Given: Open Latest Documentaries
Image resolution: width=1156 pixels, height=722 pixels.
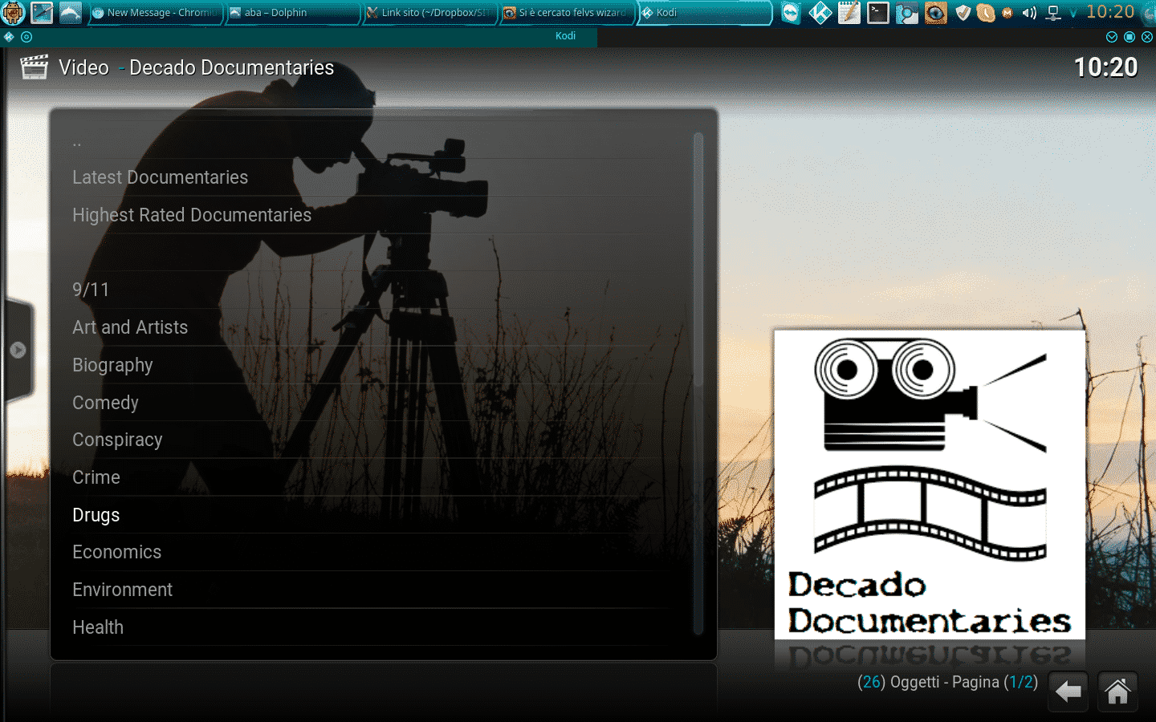Looking at the screenshot, I should pyautogui.click(x=372, y=177).
